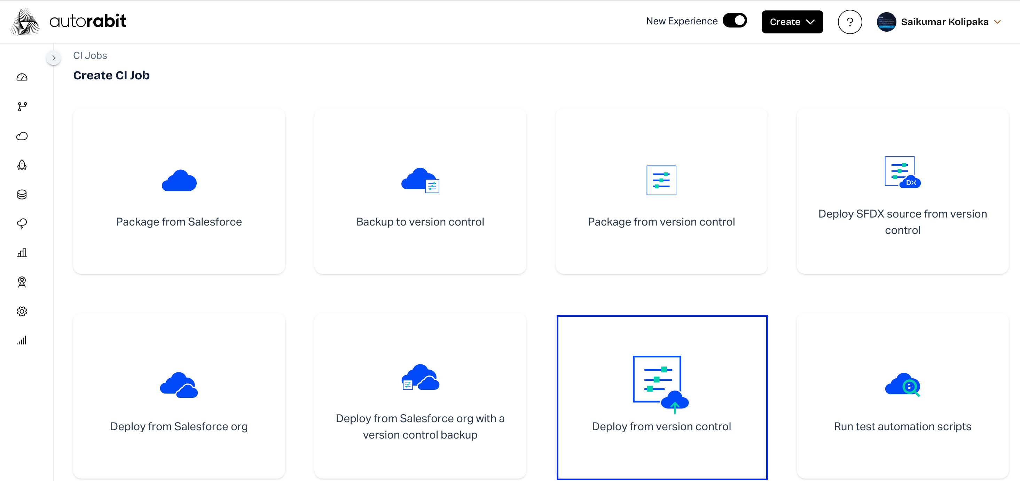This screenshot has width=1020, height=481.
Task: Click the cloud icon in sidebar
Action: point(22,136)
